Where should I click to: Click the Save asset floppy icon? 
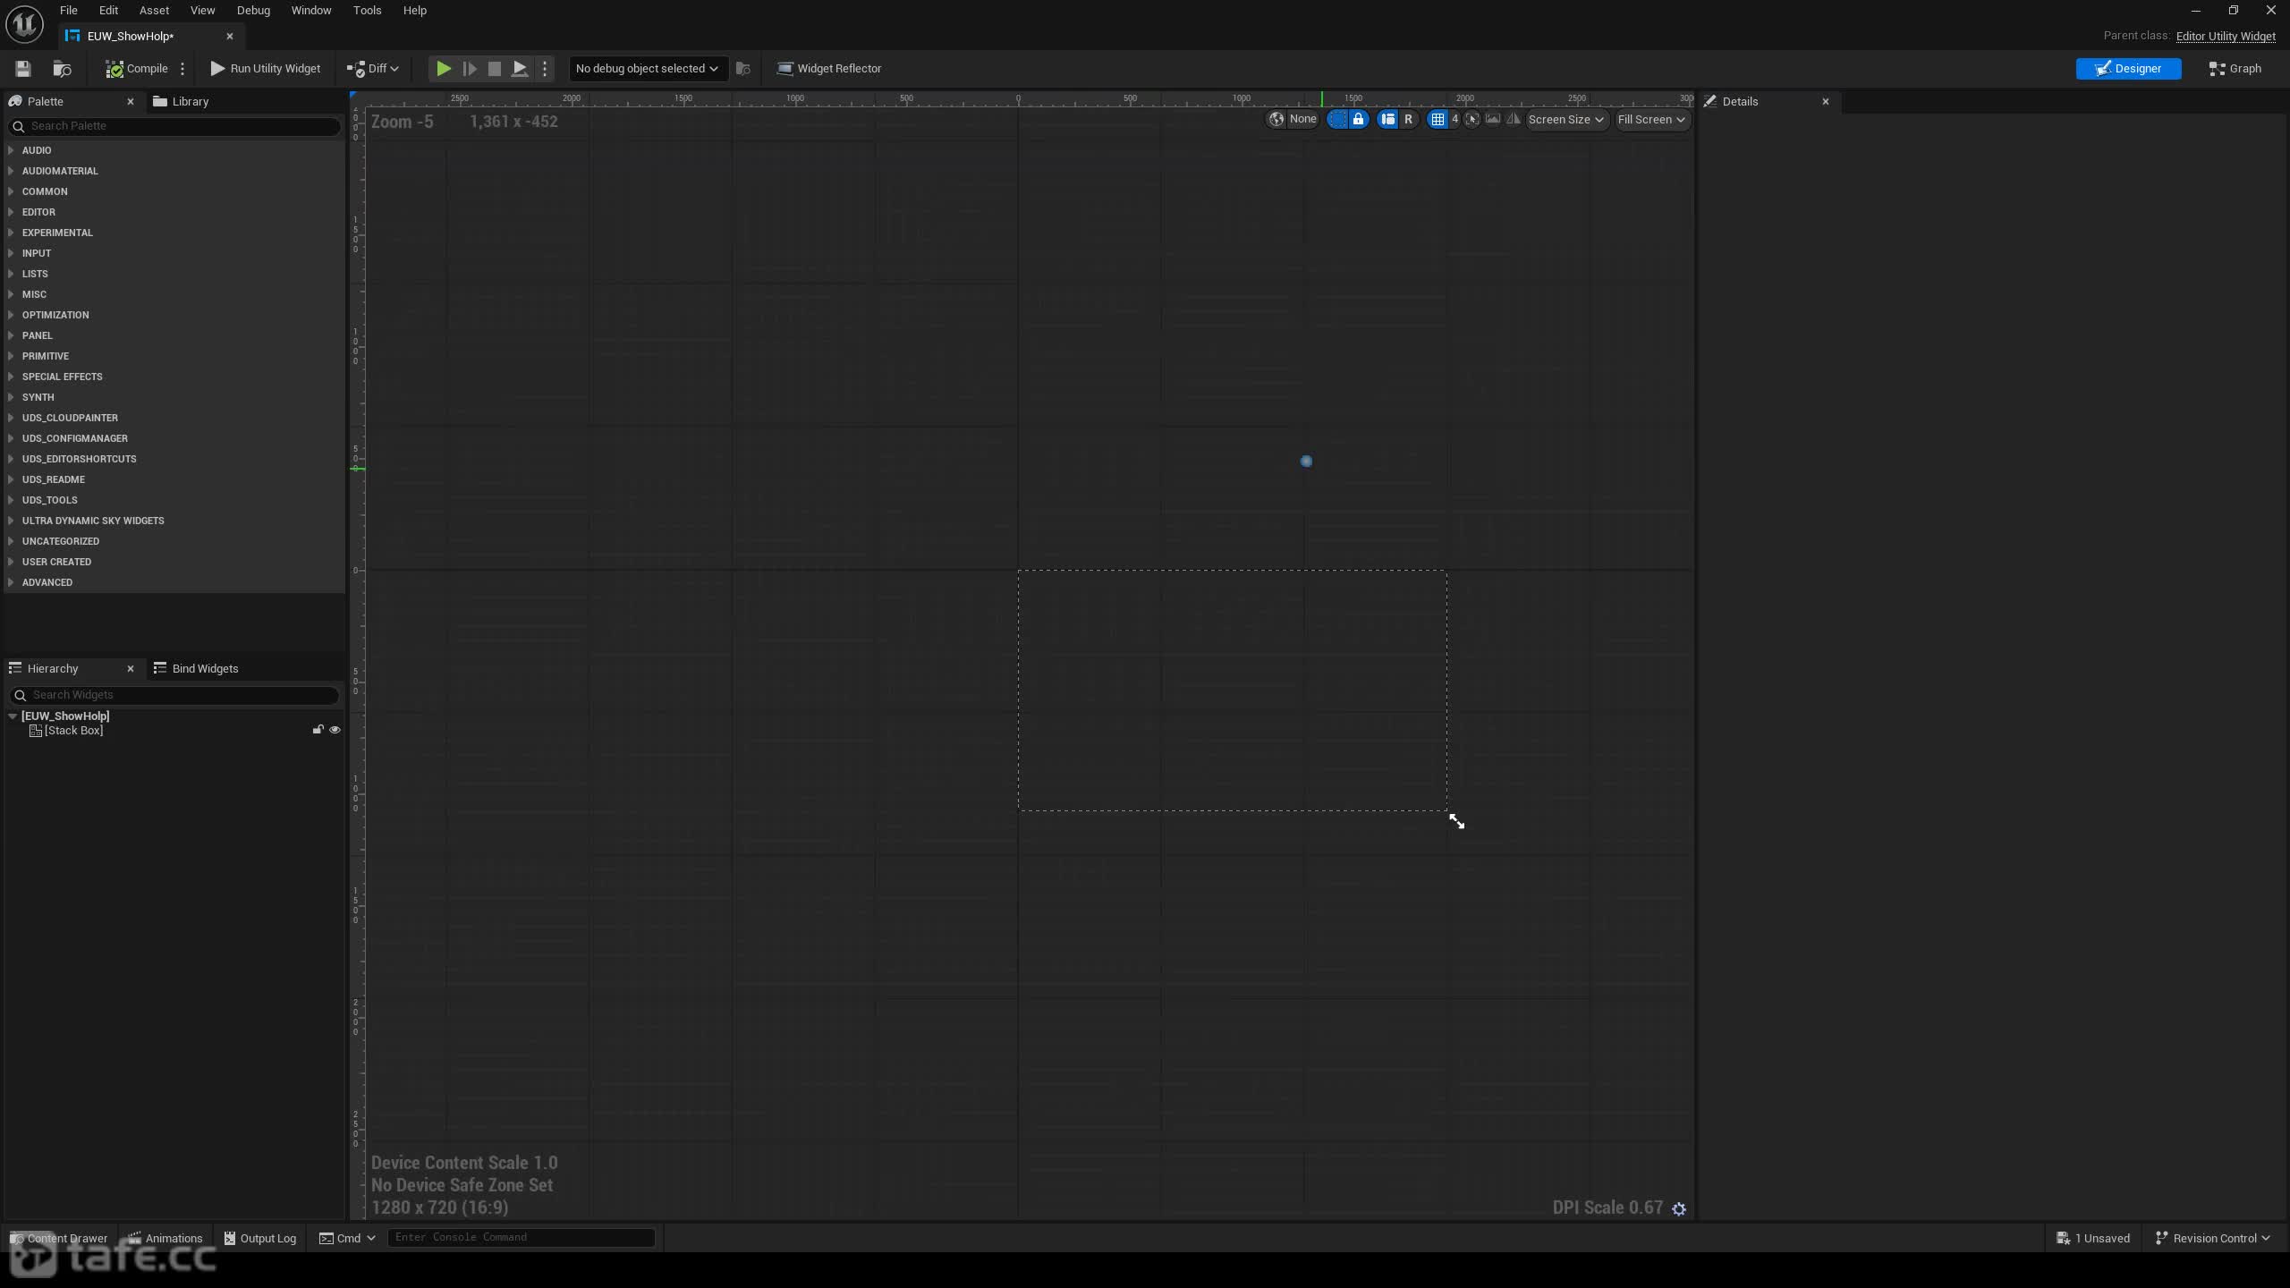pos(23,69)
